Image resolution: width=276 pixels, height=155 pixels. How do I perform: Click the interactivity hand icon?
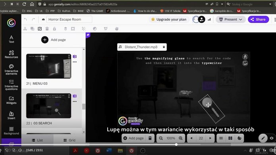pos(116,29)
